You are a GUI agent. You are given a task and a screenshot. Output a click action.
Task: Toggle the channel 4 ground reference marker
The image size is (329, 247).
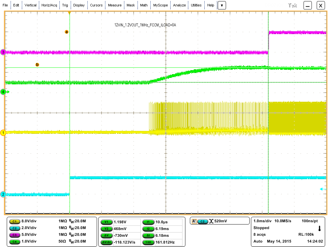point(3,92)
